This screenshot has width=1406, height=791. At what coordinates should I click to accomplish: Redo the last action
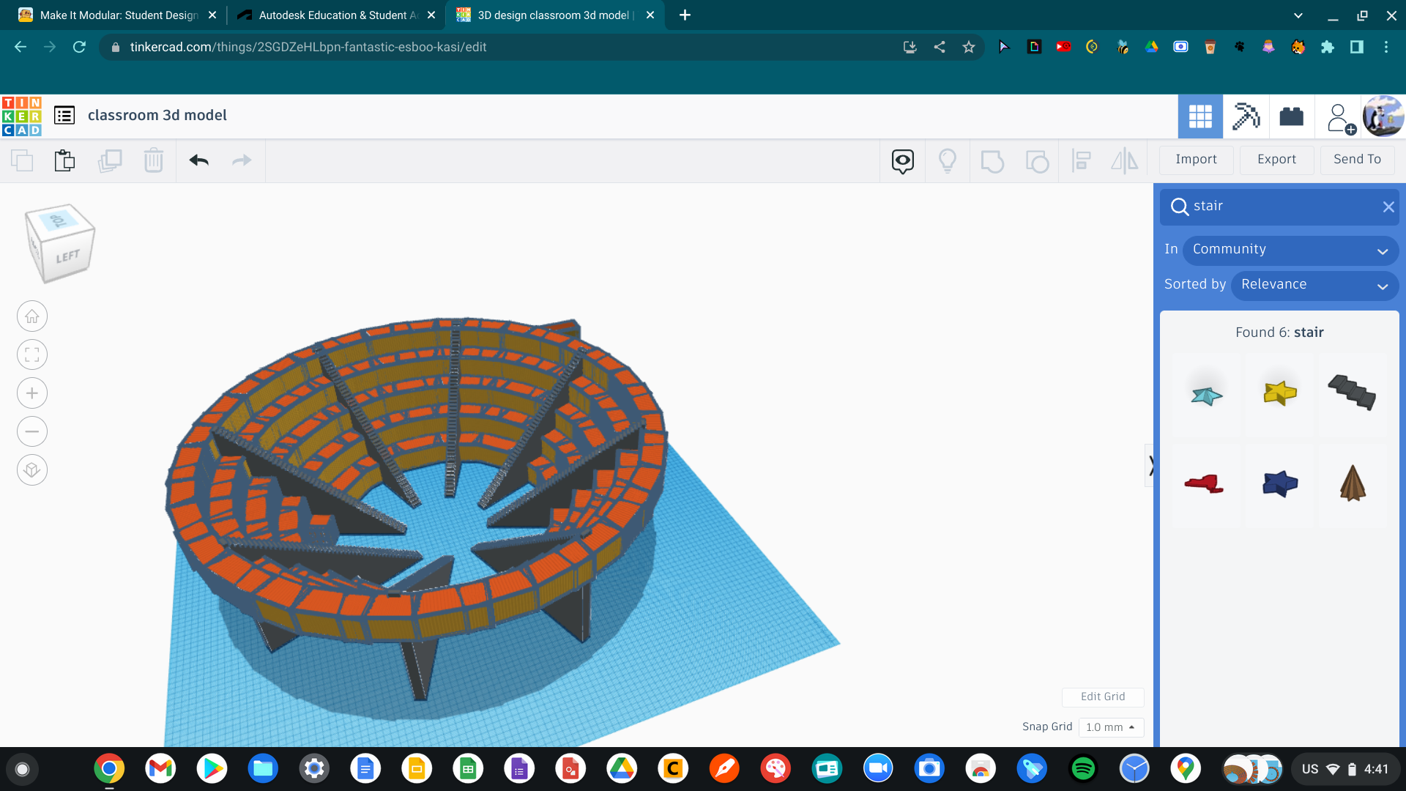[242, 160]
